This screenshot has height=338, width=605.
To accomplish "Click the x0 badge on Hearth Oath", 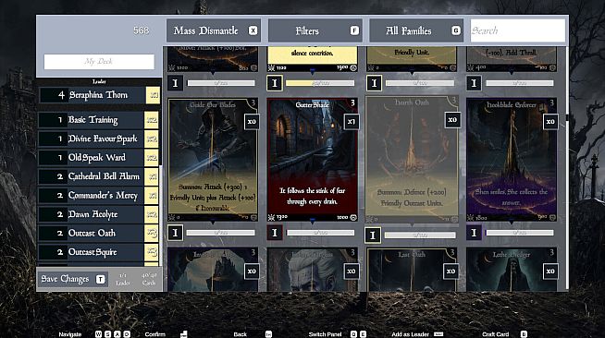I will 452,120.
